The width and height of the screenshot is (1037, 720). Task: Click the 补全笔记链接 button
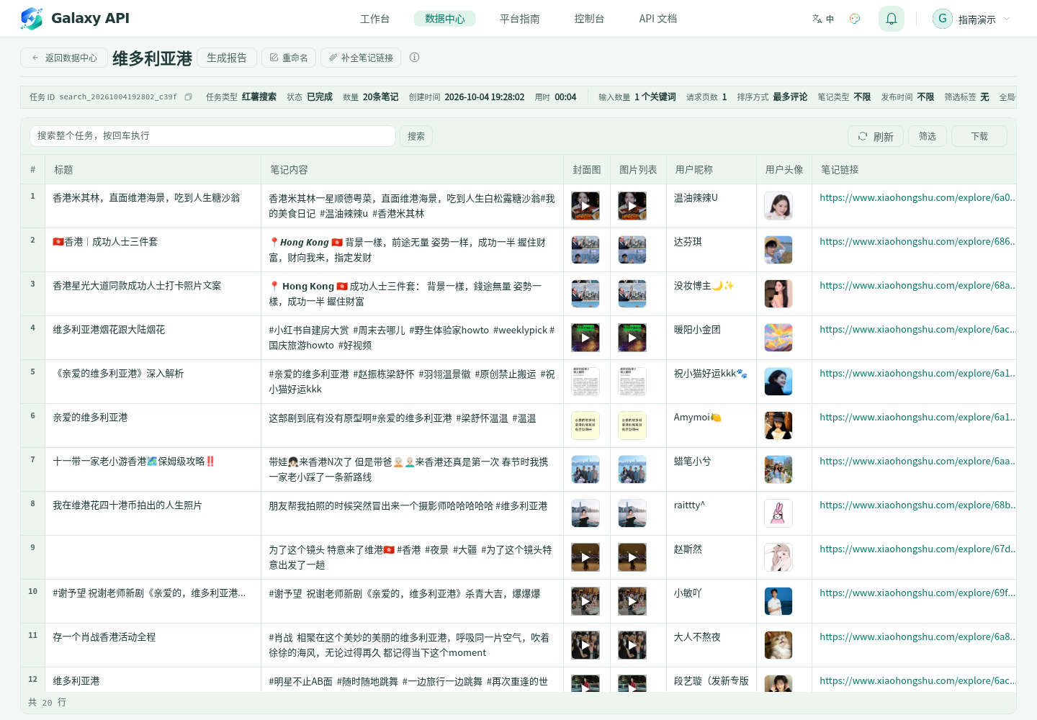tap(361, 58)
